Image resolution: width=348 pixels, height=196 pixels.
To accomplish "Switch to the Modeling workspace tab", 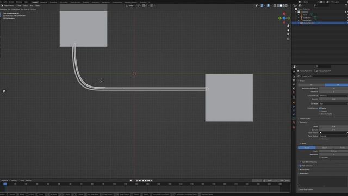I will tap(43, 2).
